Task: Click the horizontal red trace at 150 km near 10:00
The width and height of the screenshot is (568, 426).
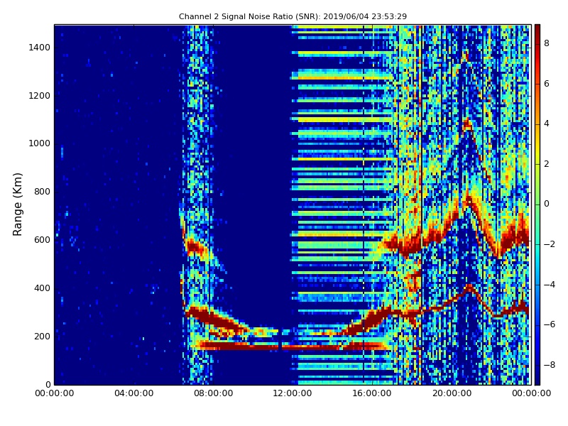Action: click(253, 347)
